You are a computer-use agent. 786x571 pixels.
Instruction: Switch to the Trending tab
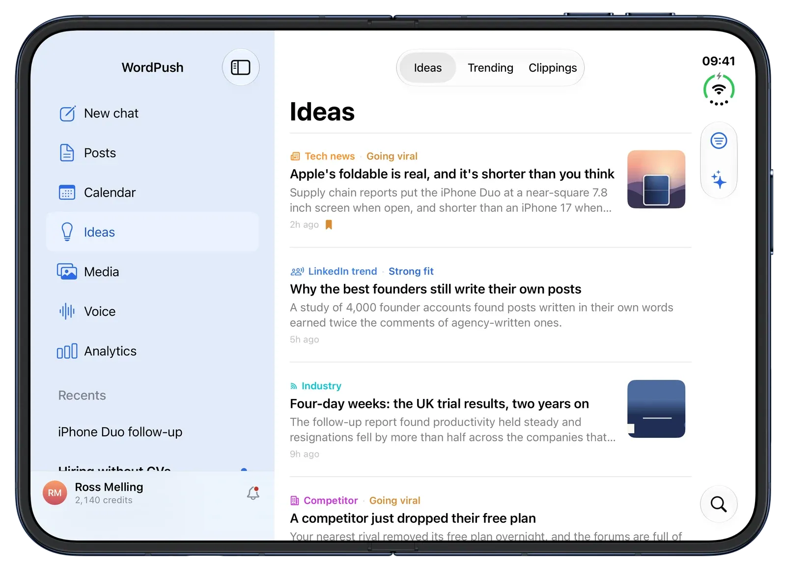tap(490, 68)
